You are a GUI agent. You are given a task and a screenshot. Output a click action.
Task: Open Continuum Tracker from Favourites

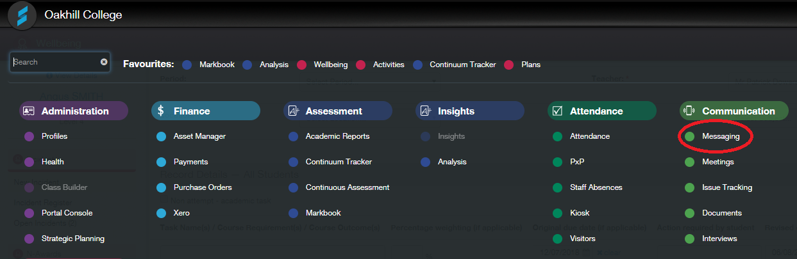(x=461, y=65)
